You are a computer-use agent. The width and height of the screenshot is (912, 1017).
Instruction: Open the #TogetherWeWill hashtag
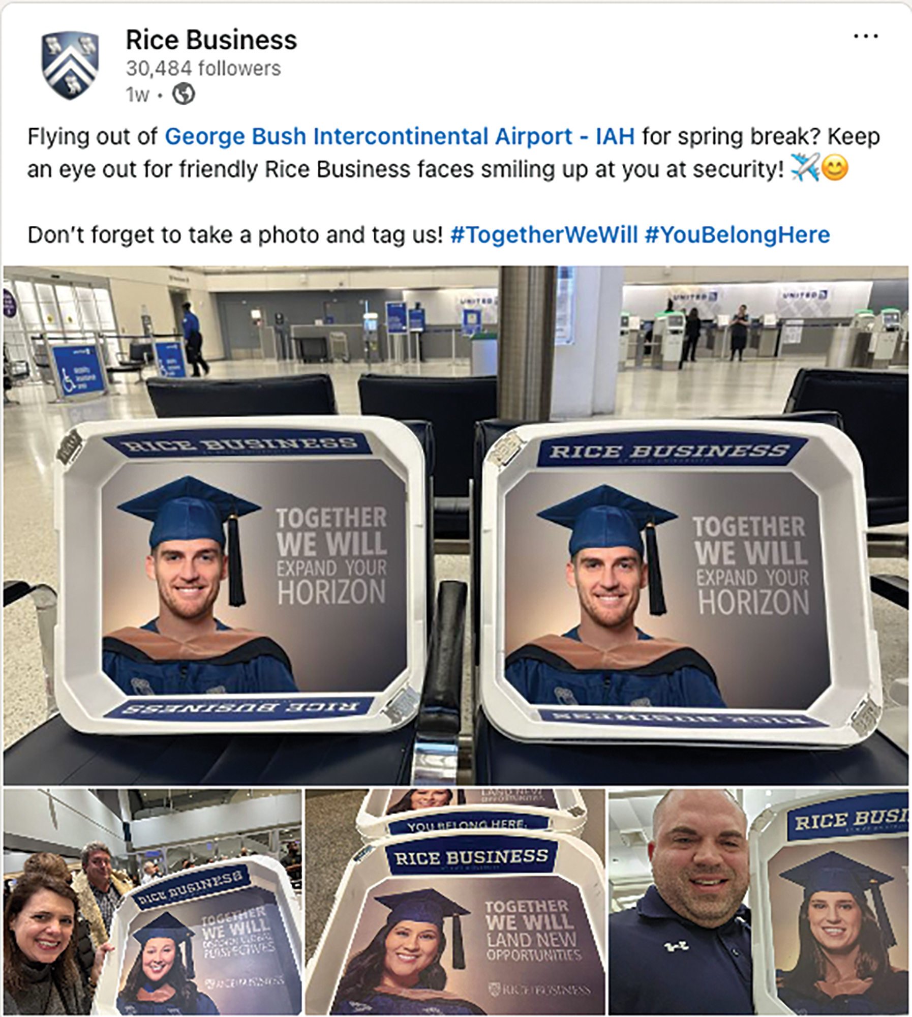coord(544,235)
